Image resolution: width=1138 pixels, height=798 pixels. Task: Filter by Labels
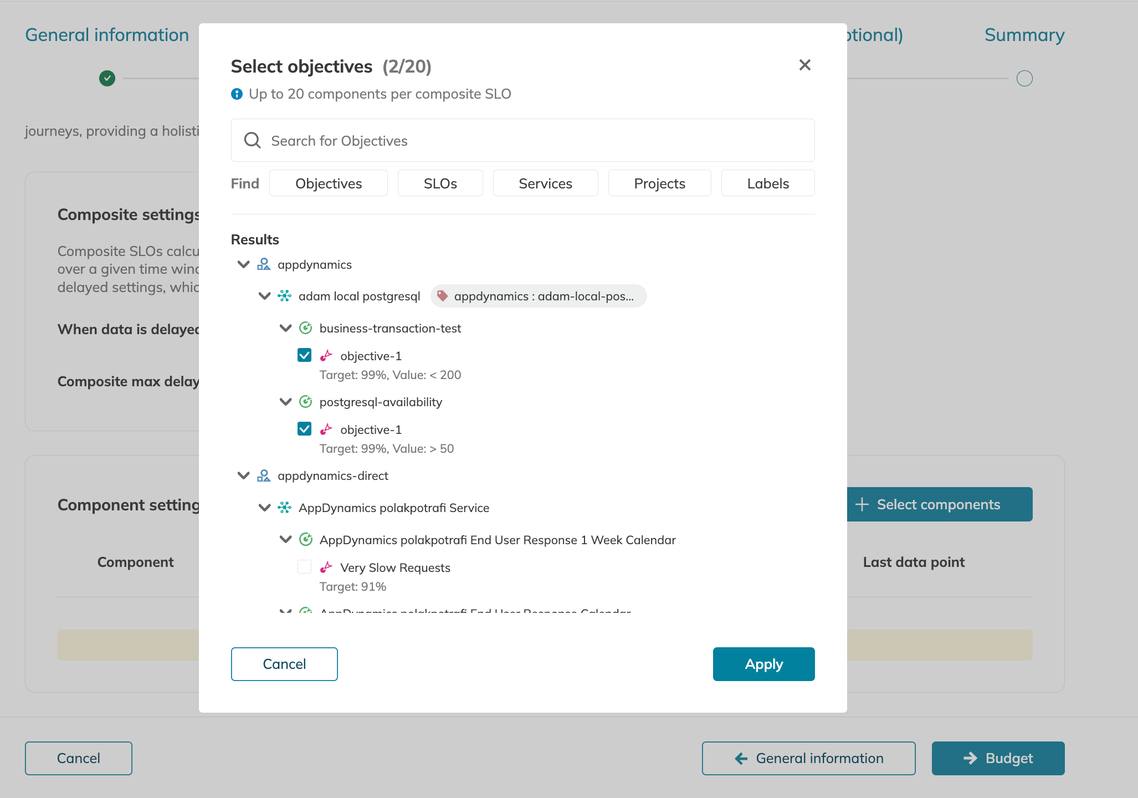coord(768,183)
